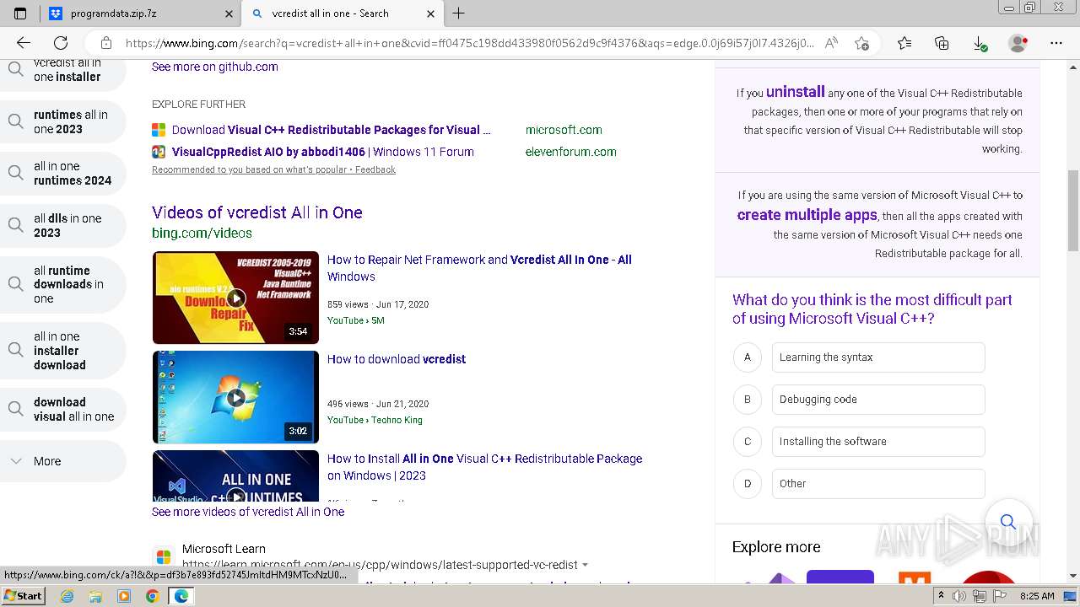
Task: Open Action Center flag icon
Action: click(999, 596)
